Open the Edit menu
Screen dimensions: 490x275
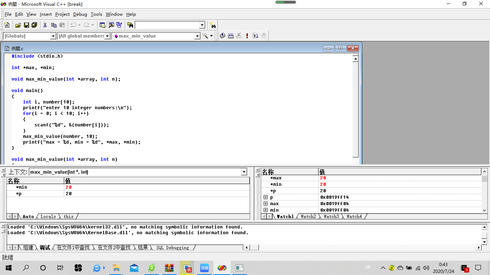[x=19, y=14]
